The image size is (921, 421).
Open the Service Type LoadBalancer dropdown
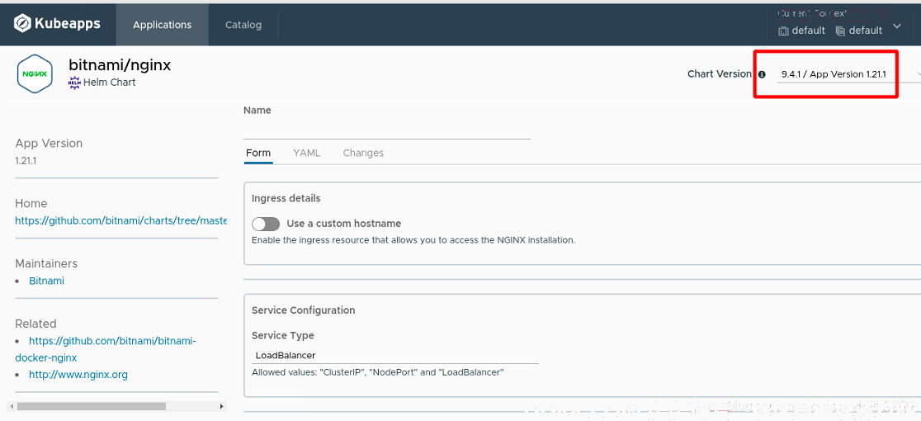395,355
